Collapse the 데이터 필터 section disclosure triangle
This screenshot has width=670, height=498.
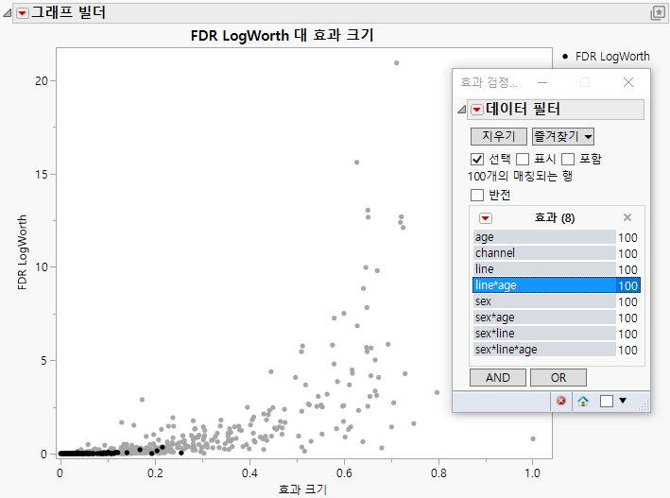[x=461, y=110]
